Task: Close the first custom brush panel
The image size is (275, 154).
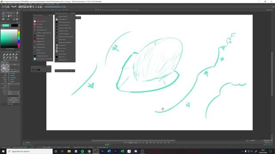Action: coord(52,15)
